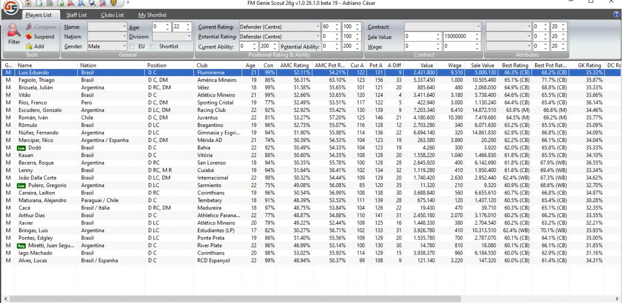Click club name Sporting Cristal
This screenshot has height=303, width=622.
(214, 103)
